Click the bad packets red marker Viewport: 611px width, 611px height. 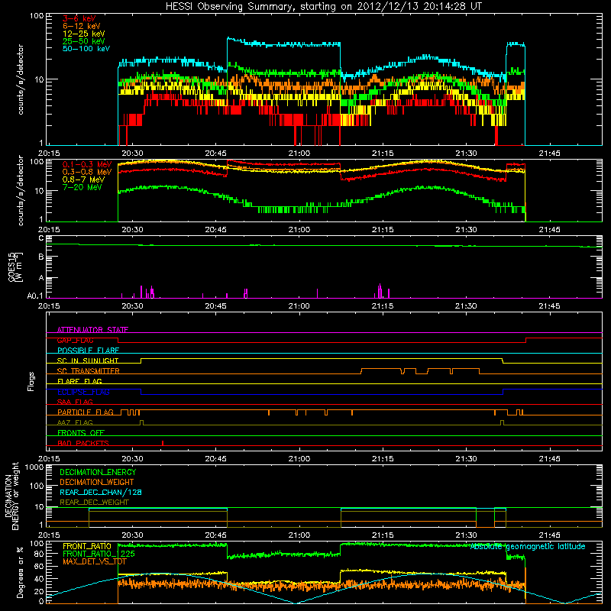(x=163, y=443)
